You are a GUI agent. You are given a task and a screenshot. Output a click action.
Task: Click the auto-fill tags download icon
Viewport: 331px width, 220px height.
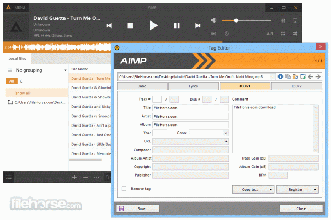pyautogui.click(x=303, y=76)
